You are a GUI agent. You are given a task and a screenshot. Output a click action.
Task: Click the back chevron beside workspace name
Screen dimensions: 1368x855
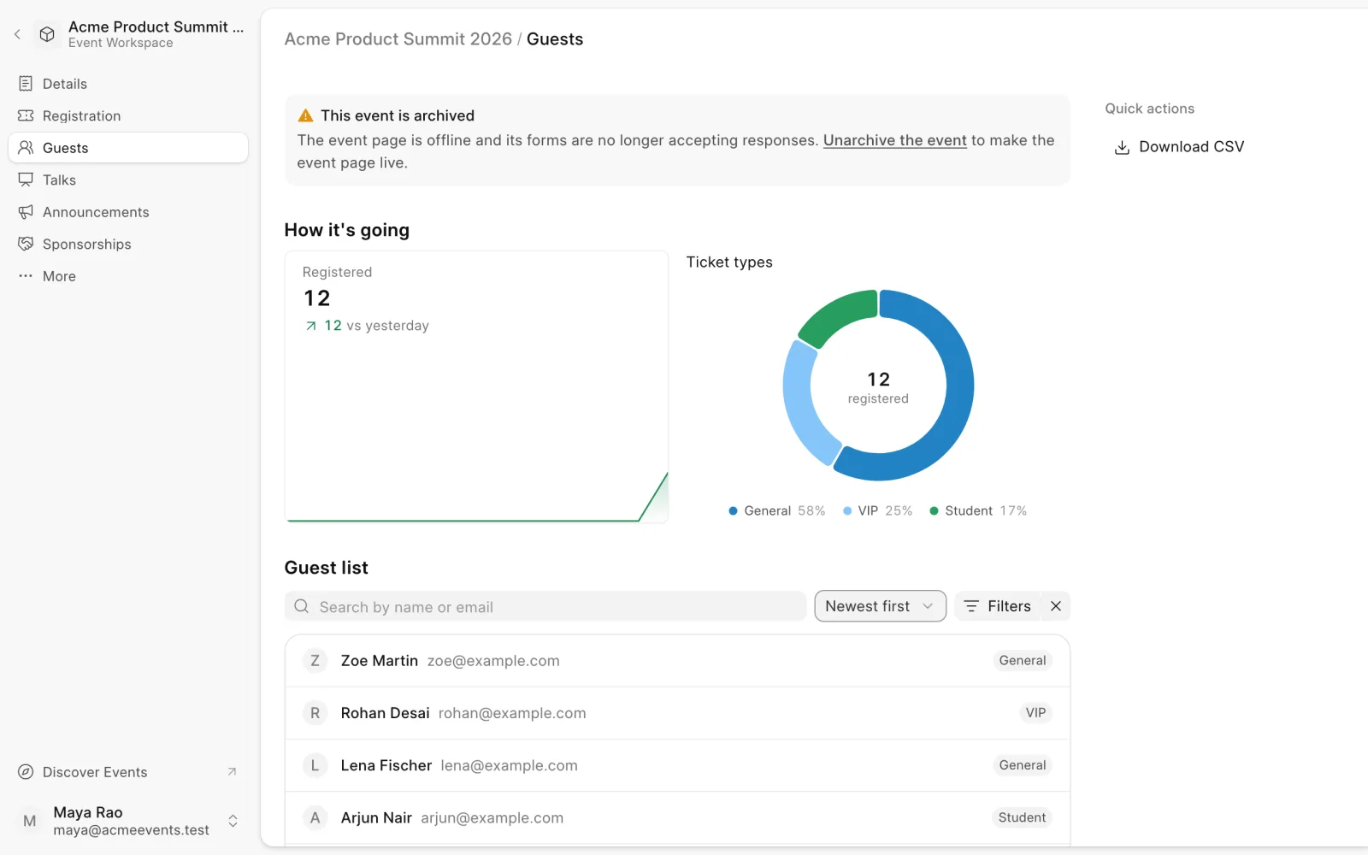17,34
